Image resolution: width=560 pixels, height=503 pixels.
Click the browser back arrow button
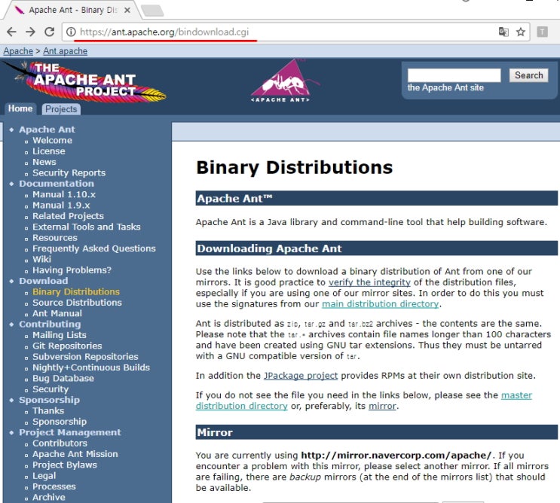pos(11,32)
